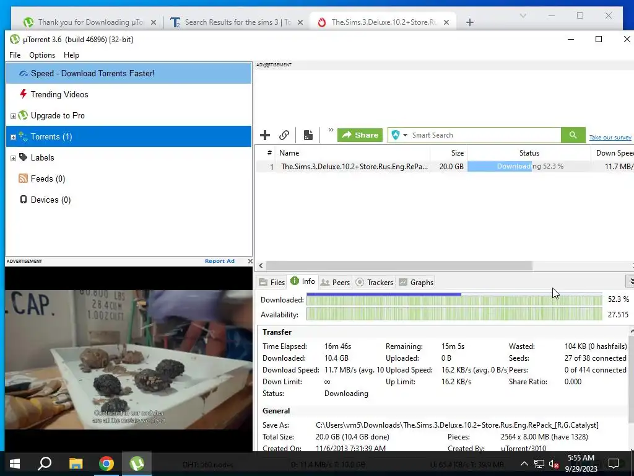
Task: Sort by the # column header
Action: tap(269, 152)
